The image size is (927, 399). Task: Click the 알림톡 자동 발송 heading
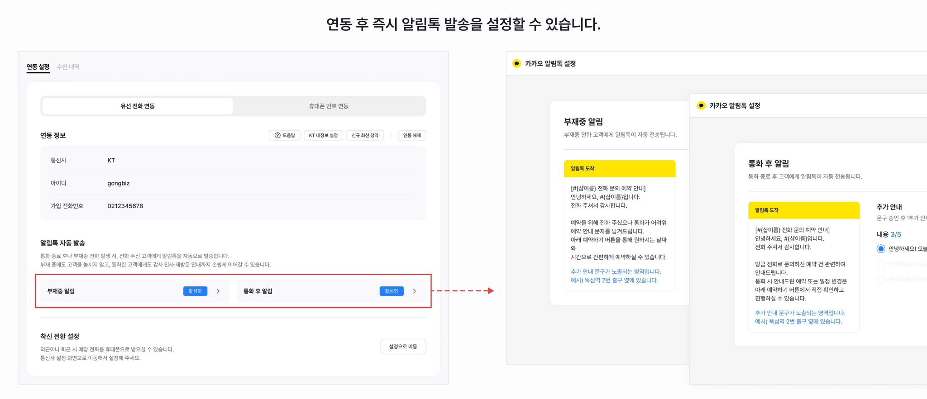pyautogui.click(x=62, y=243)
